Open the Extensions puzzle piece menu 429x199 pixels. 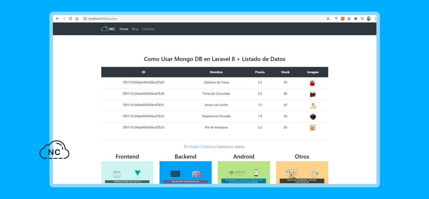(x=356, y=19)
